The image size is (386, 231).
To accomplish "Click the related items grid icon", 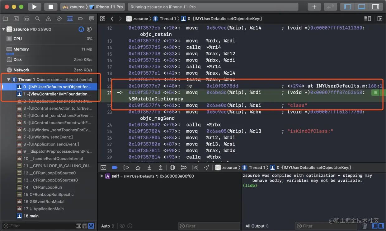I will [103, 19].
